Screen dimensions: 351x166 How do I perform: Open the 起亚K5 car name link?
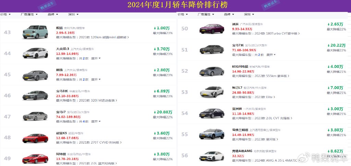tap(62, 133)
